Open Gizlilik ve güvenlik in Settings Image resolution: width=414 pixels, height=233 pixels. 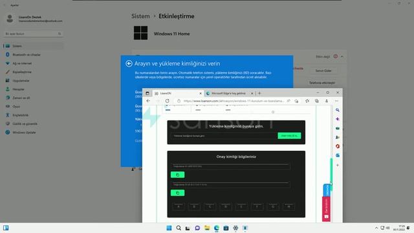pos(33,124)
